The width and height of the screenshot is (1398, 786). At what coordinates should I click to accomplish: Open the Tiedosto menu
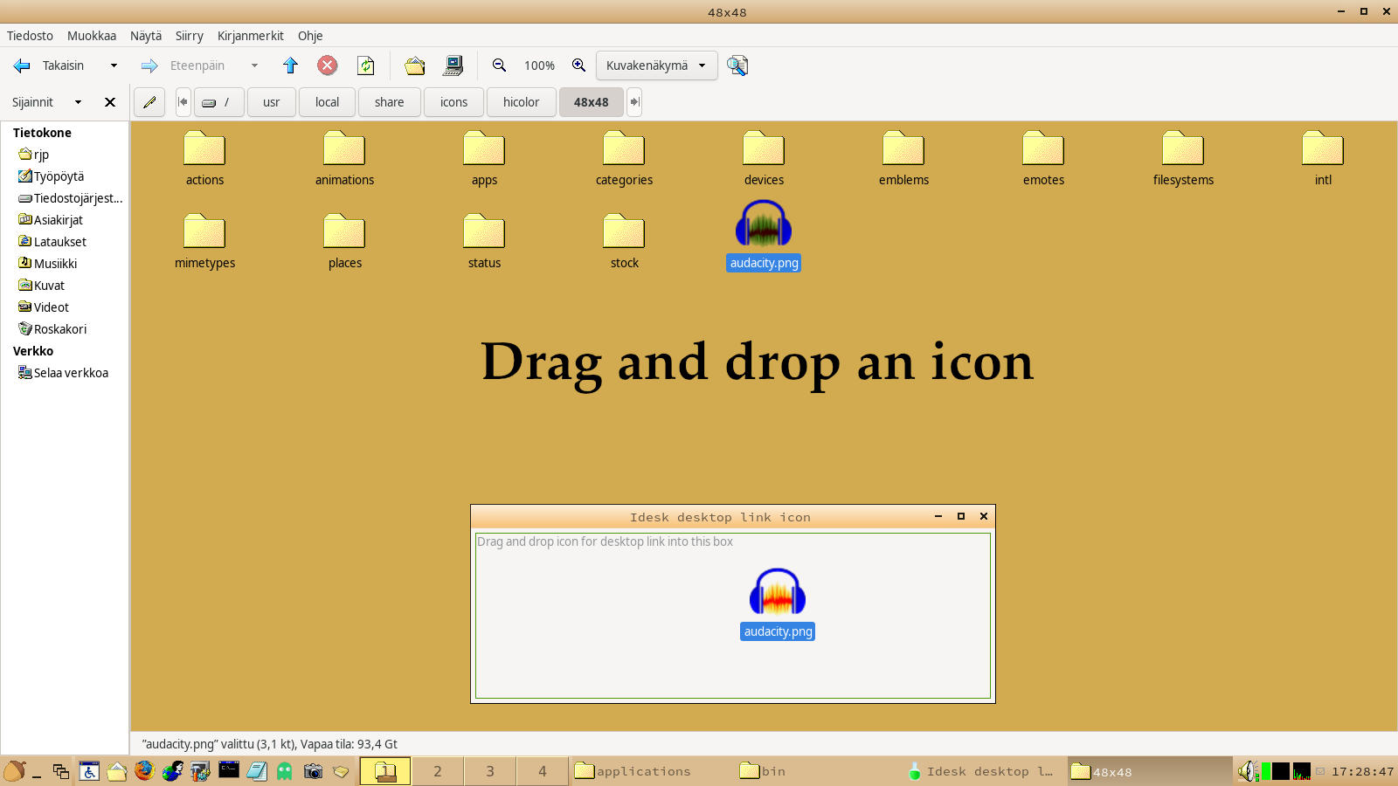(x=30, y=36)
